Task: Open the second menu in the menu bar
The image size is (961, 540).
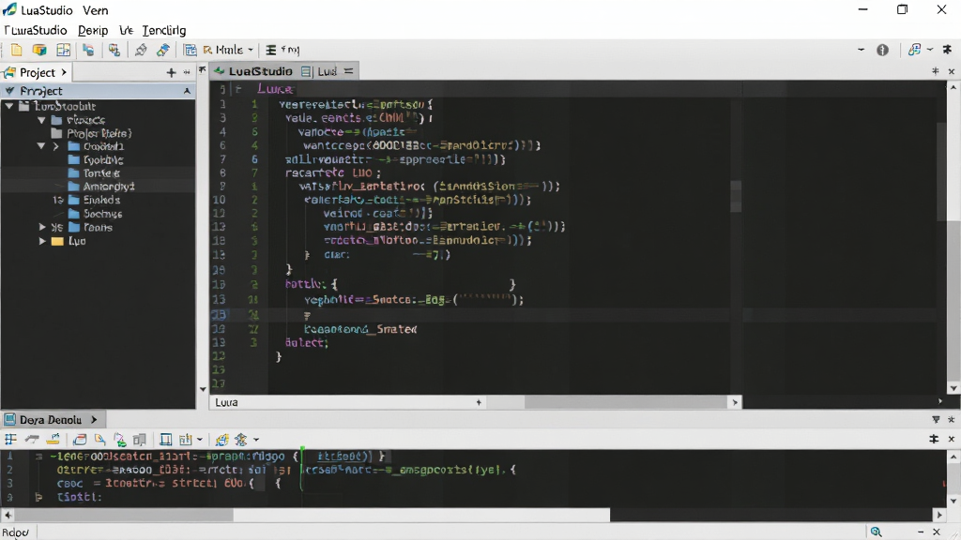Action: pyautogui.click(x=93, y=30)
